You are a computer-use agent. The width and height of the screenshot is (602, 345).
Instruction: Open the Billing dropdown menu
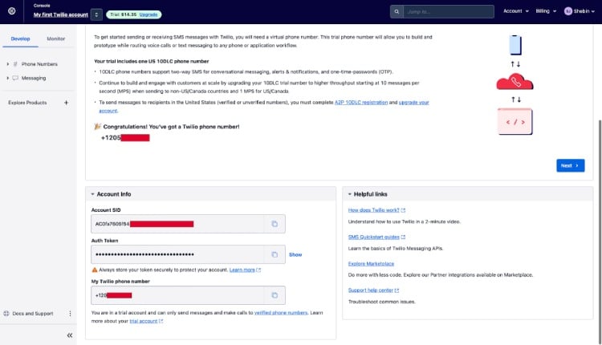[546, 11]
